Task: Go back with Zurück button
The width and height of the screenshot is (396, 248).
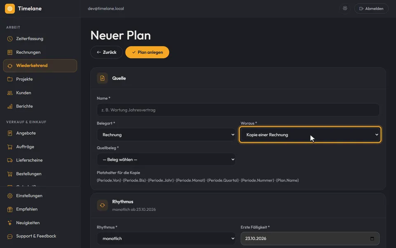Action: pyautogui.click(x=106, y=52)
